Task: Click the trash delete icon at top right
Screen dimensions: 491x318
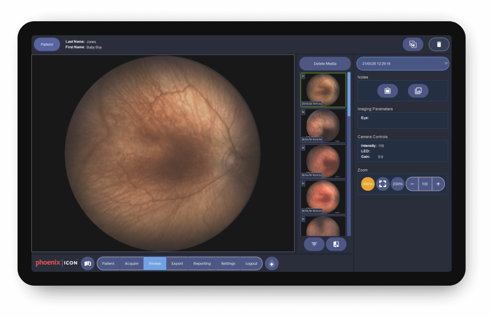Action: tap(439, 44)
